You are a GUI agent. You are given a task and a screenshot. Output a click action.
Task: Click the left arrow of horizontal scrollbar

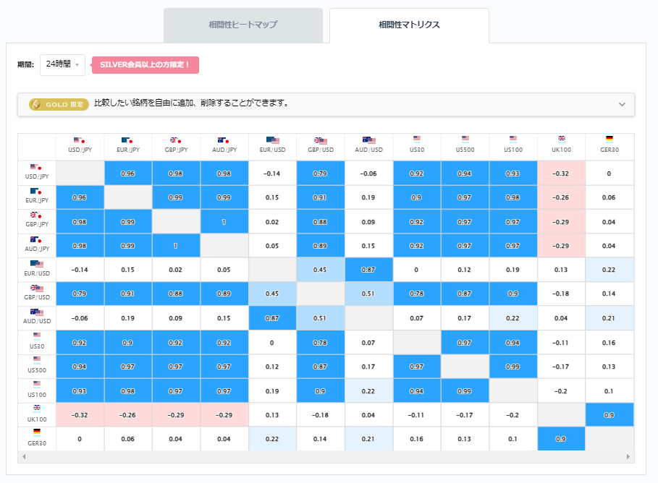[x=24, y=456]
